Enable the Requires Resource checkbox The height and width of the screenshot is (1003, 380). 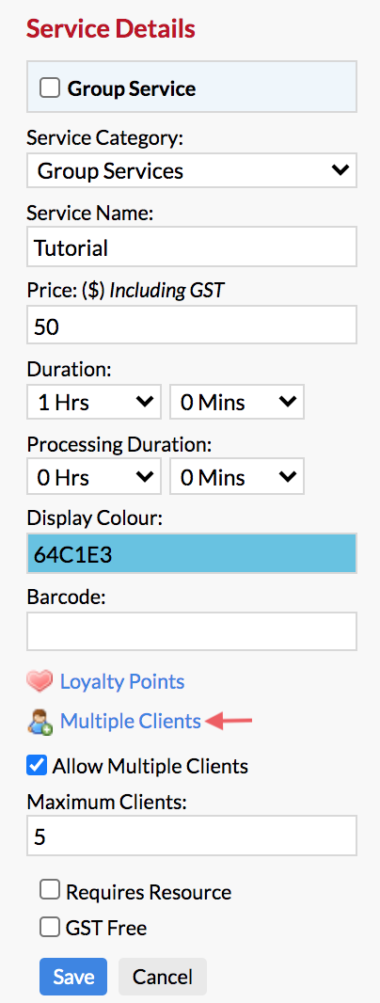[x=49, y=890]
